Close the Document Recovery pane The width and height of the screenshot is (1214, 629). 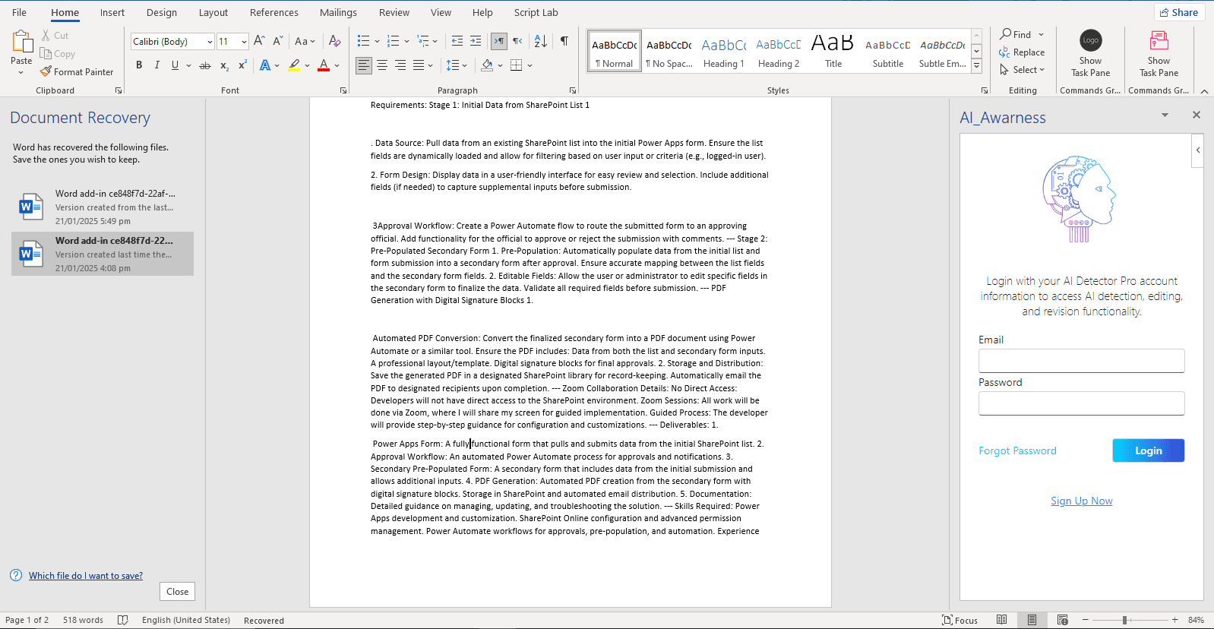[x=177, y=592]
